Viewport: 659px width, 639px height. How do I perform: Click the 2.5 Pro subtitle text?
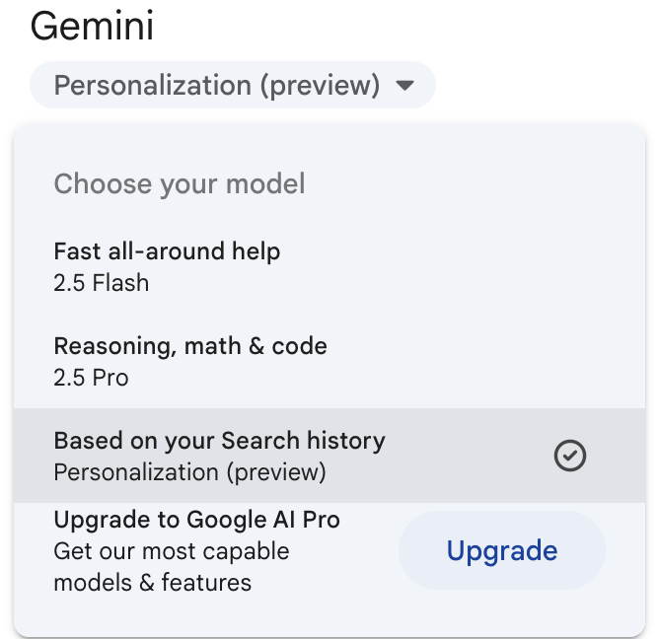[91, 378]
